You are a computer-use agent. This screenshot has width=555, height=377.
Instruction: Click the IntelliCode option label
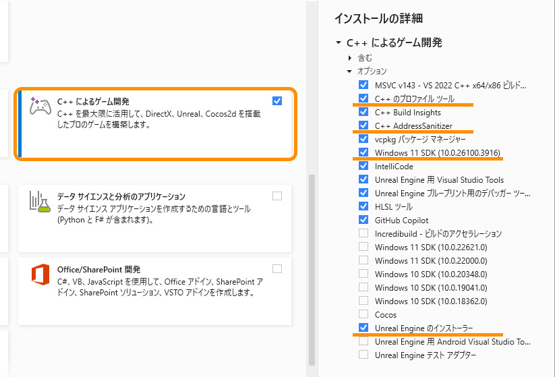(x=394, y=167)
